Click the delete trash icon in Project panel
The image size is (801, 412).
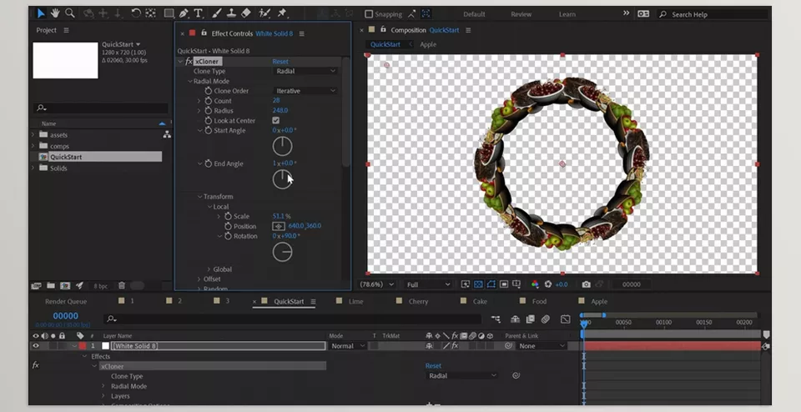(122, 286)
